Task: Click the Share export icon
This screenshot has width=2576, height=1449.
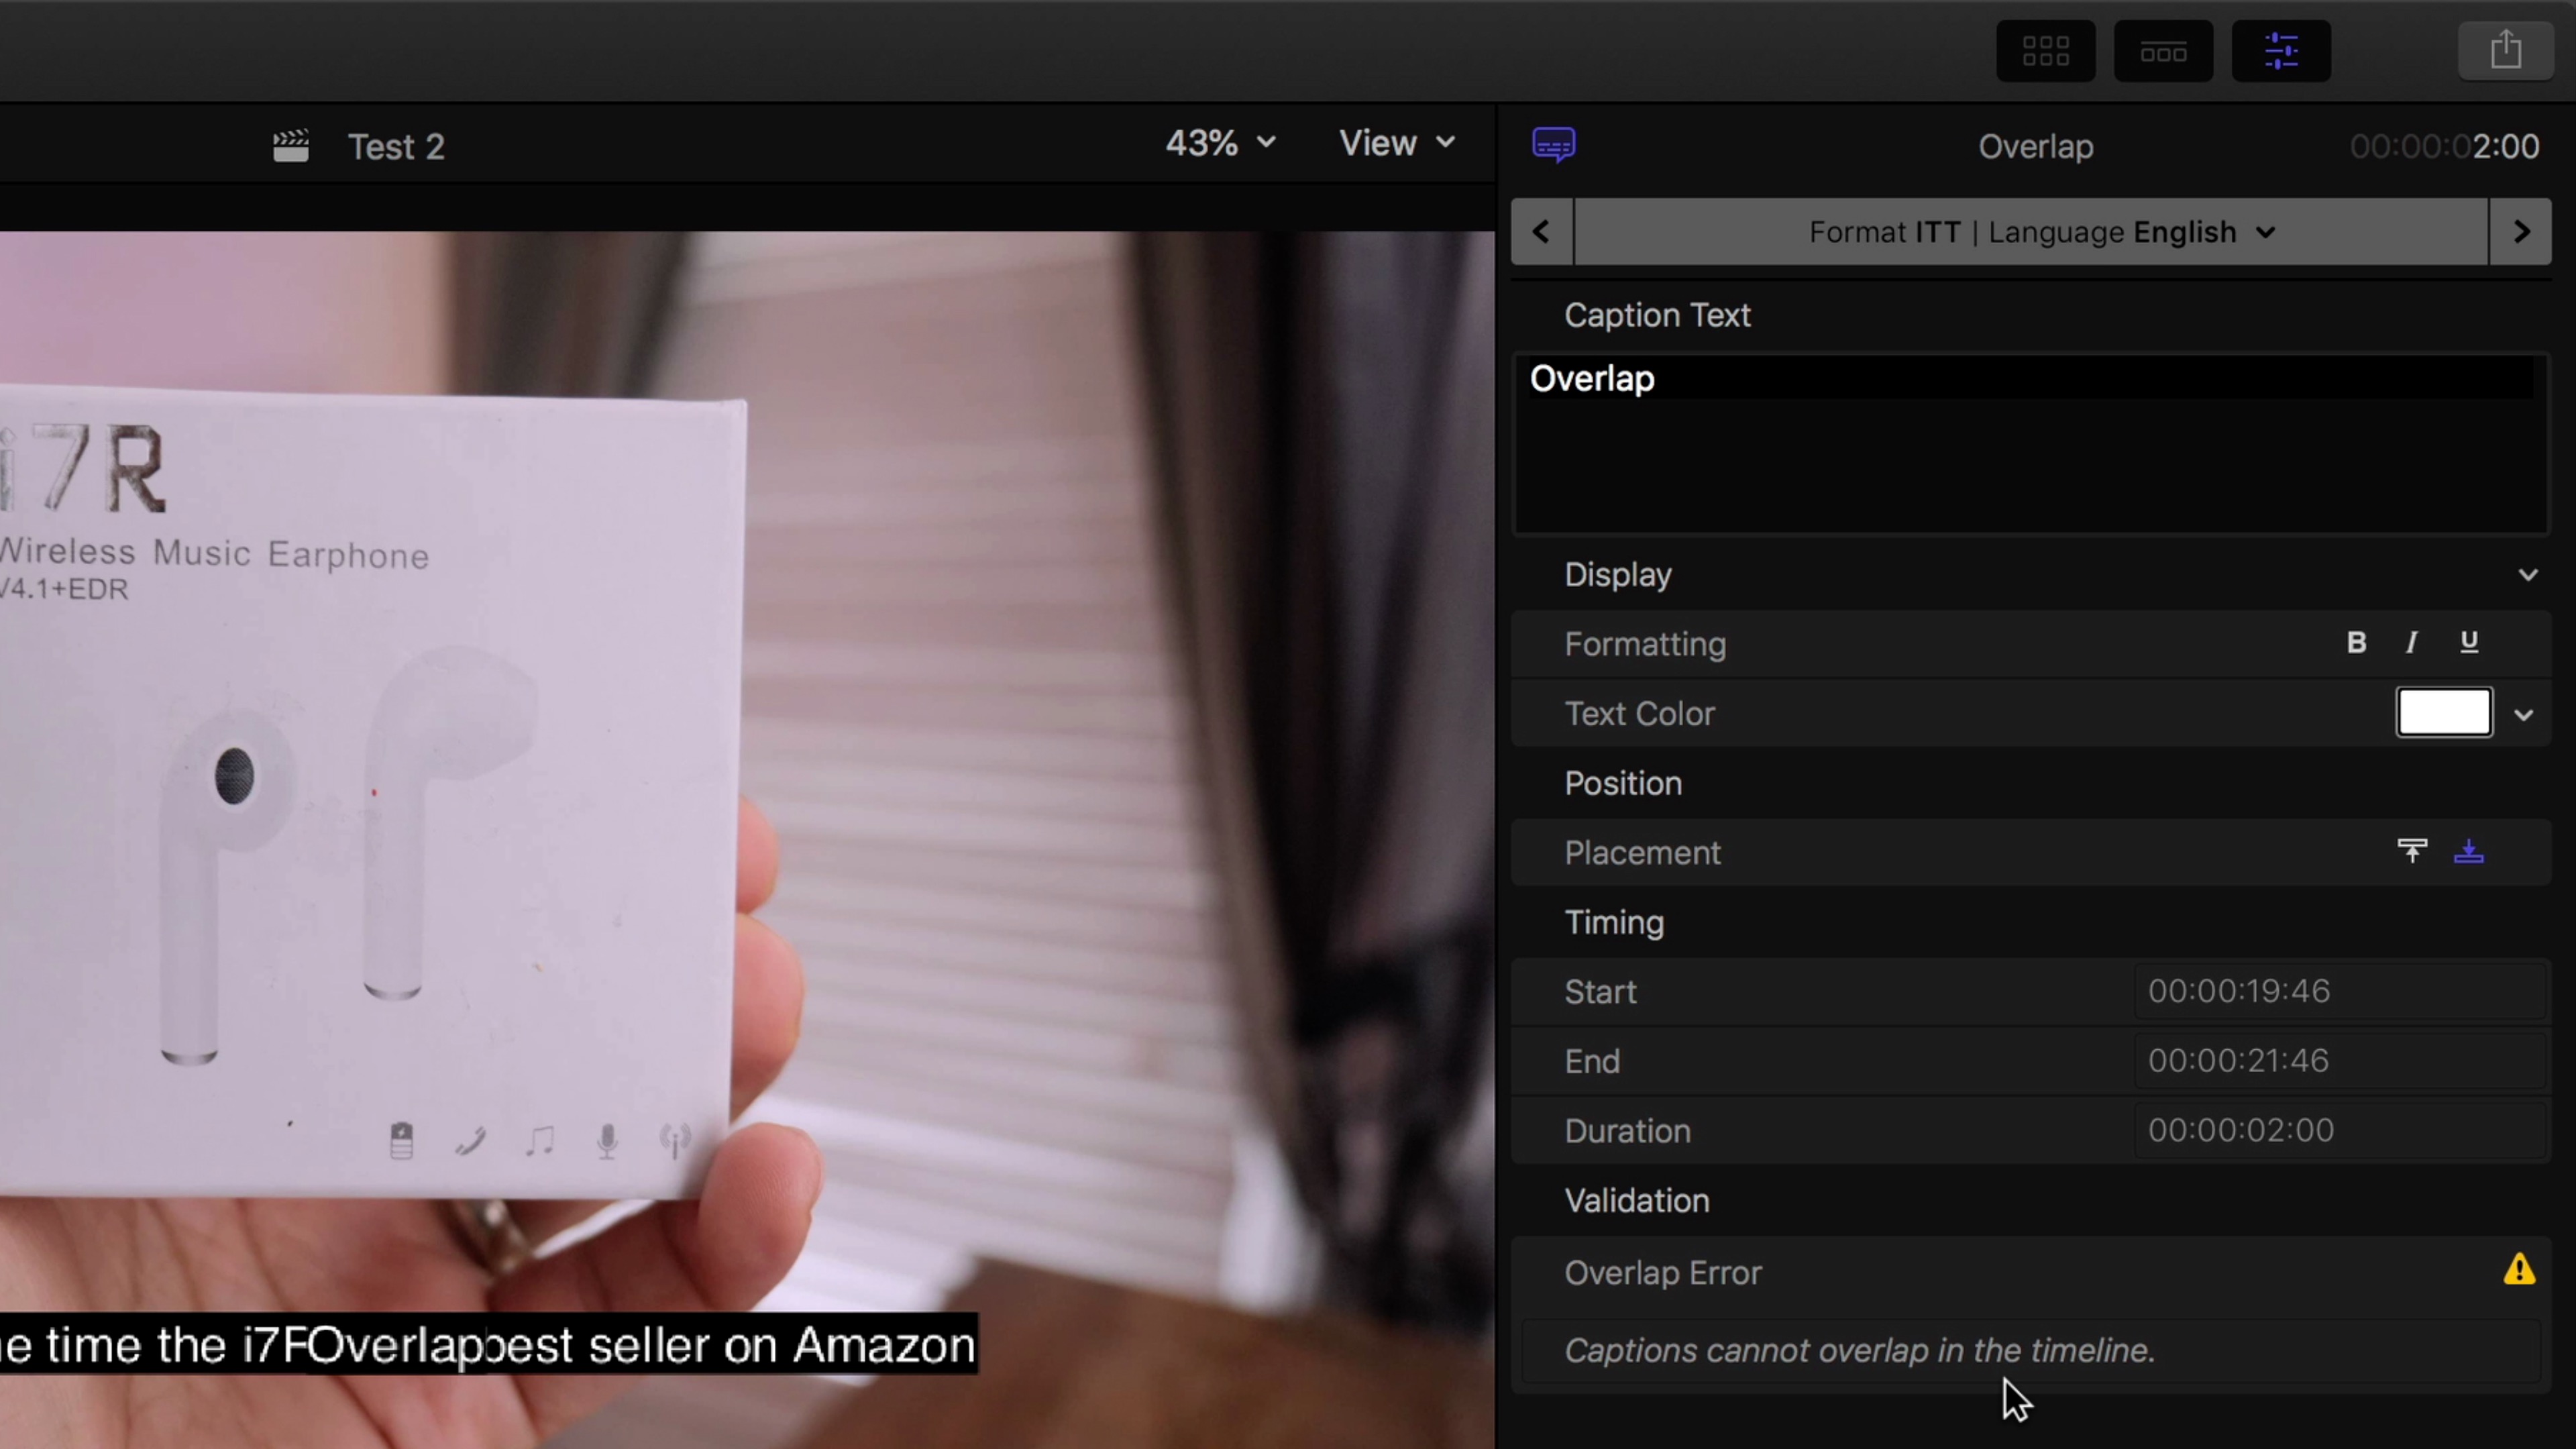Action: pos(2505,51)
